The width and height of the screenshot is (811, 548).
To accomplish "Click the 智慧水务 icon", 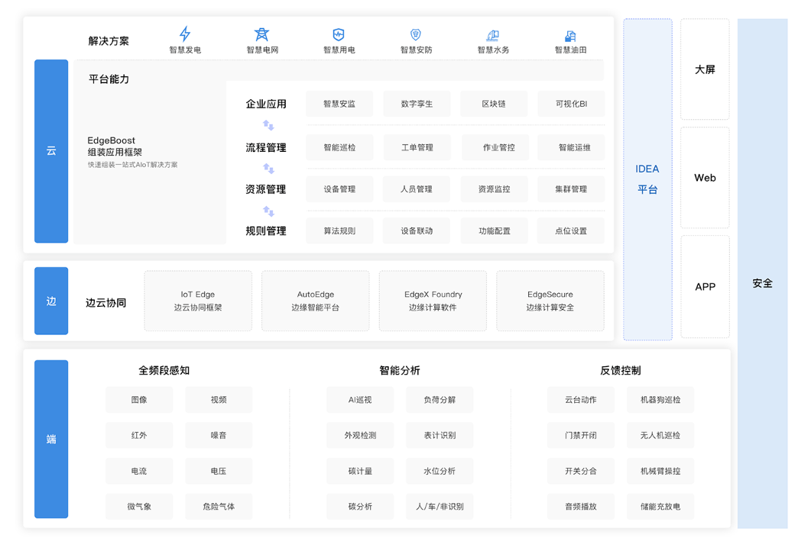I will (x=492, y=35).
